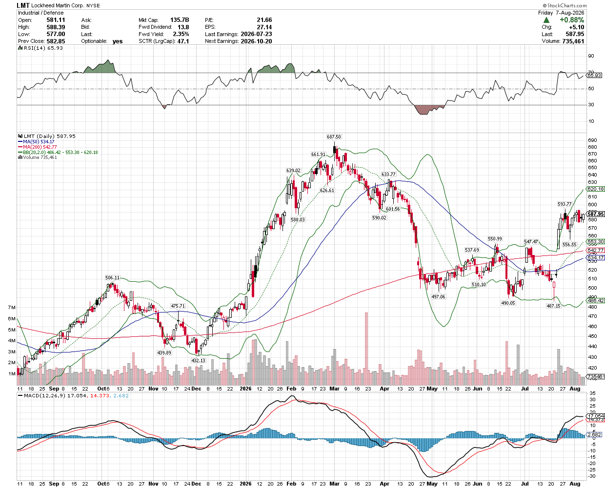This screenshot has width=605, height=488.
Task: Click the MA(50) 534.17 legend entry
Action: tap(37, 142)
